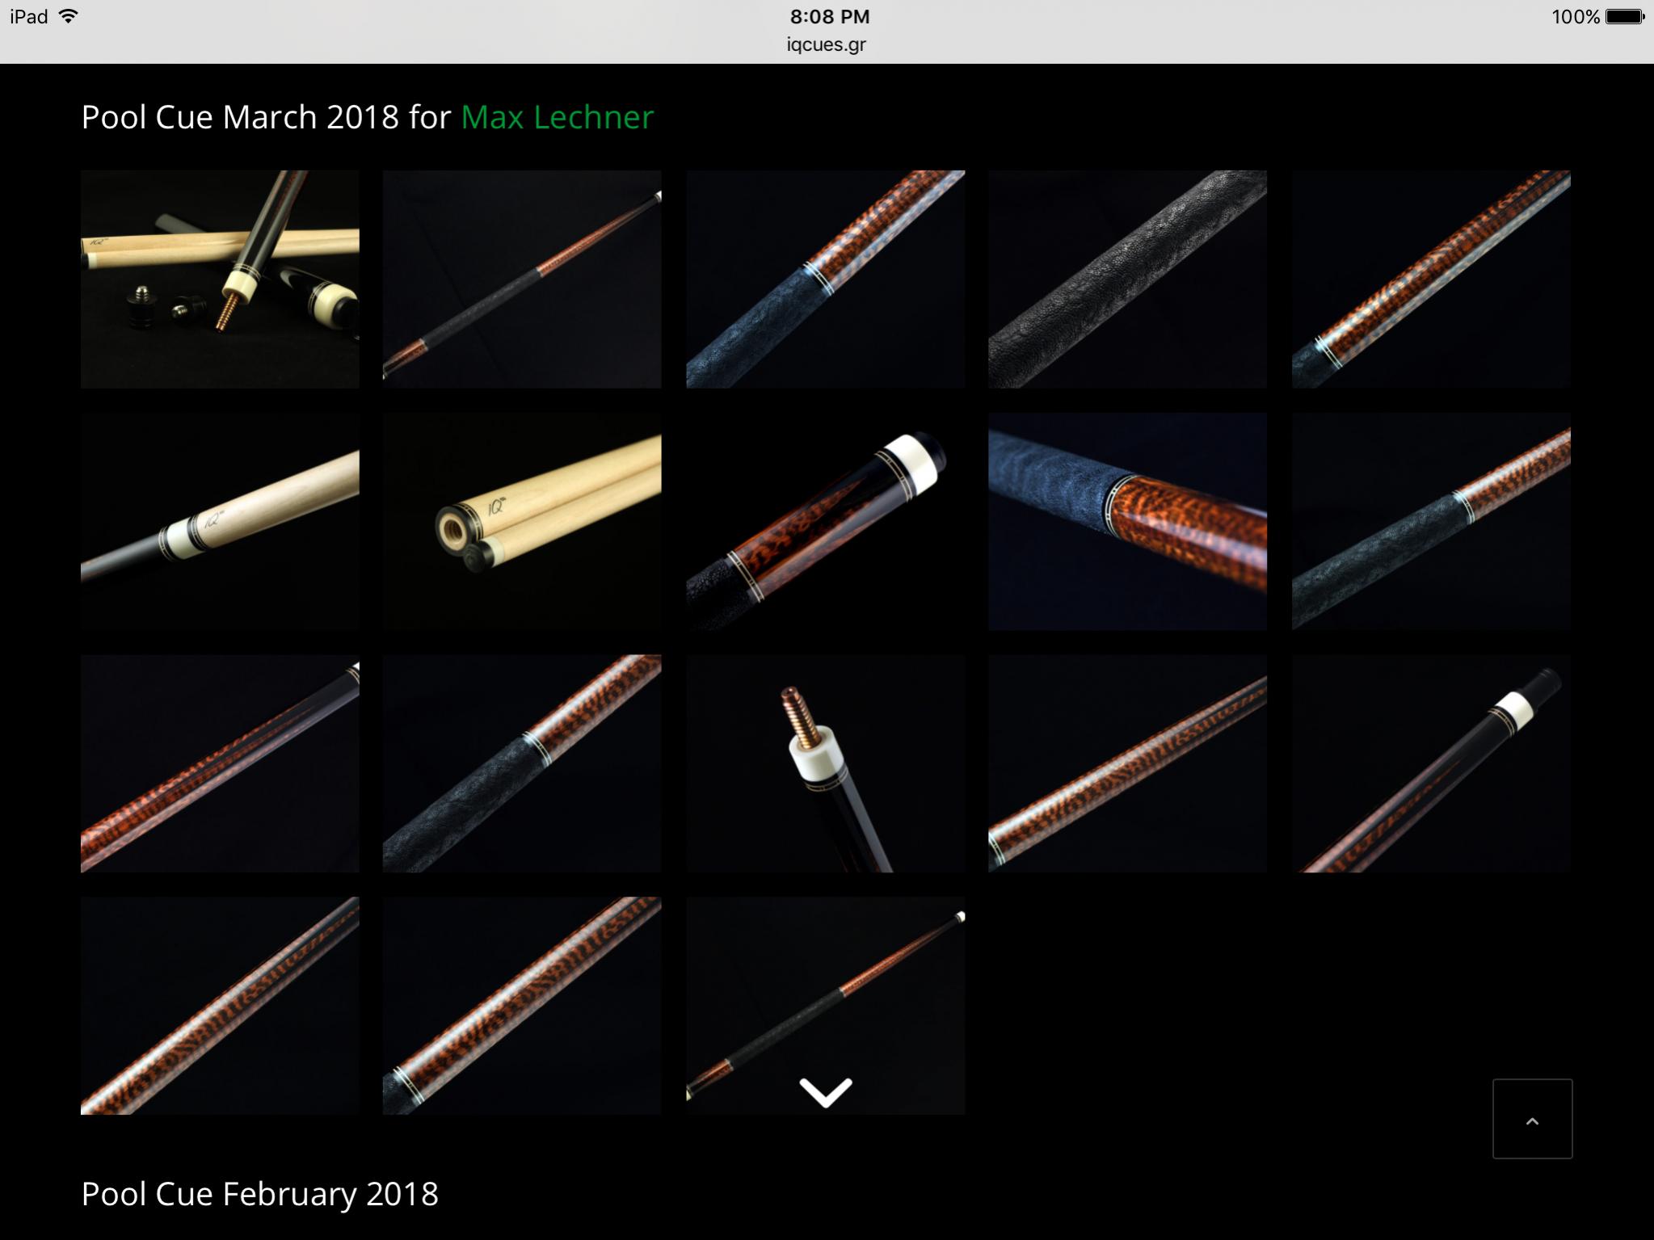Open black butt with white cap thumbnail, third row

tap(1431, 763)
